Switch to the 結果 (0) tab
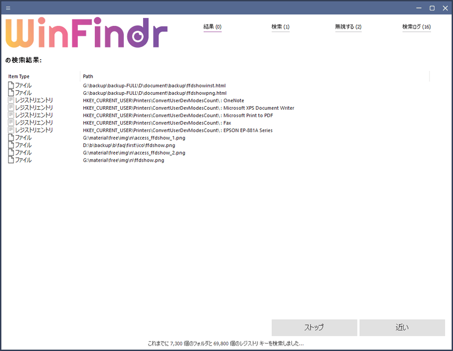 tap(213, 27)
